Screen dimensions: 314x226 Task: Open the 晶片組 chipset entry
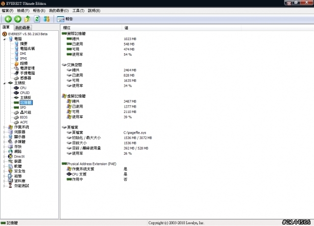click(x=26, y=112)
